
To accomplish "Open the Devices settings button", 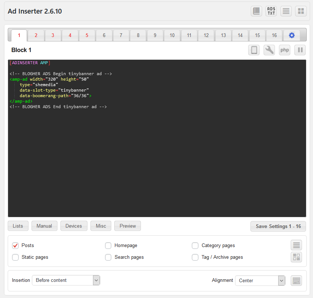I will pyautogui.click(x=74, y=226).
